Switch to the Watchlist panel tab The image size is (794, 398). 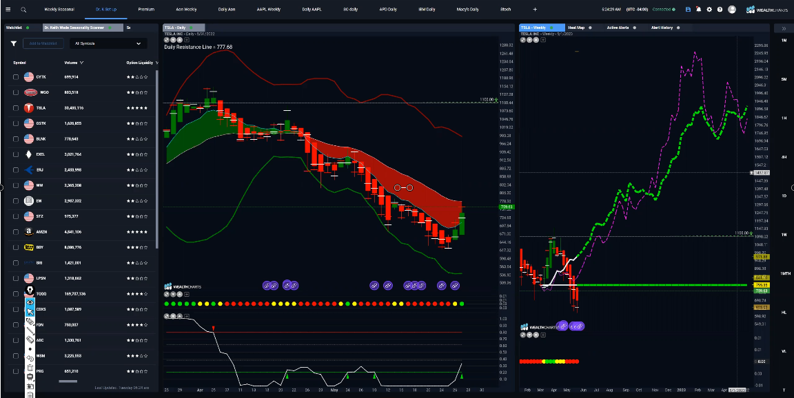pyautogui.click(x=14, y=28)
